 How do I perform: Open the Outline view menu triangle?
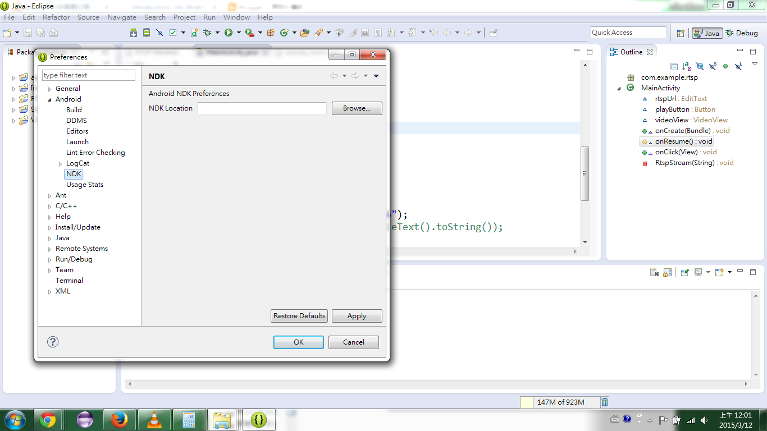tap(755, 64)
